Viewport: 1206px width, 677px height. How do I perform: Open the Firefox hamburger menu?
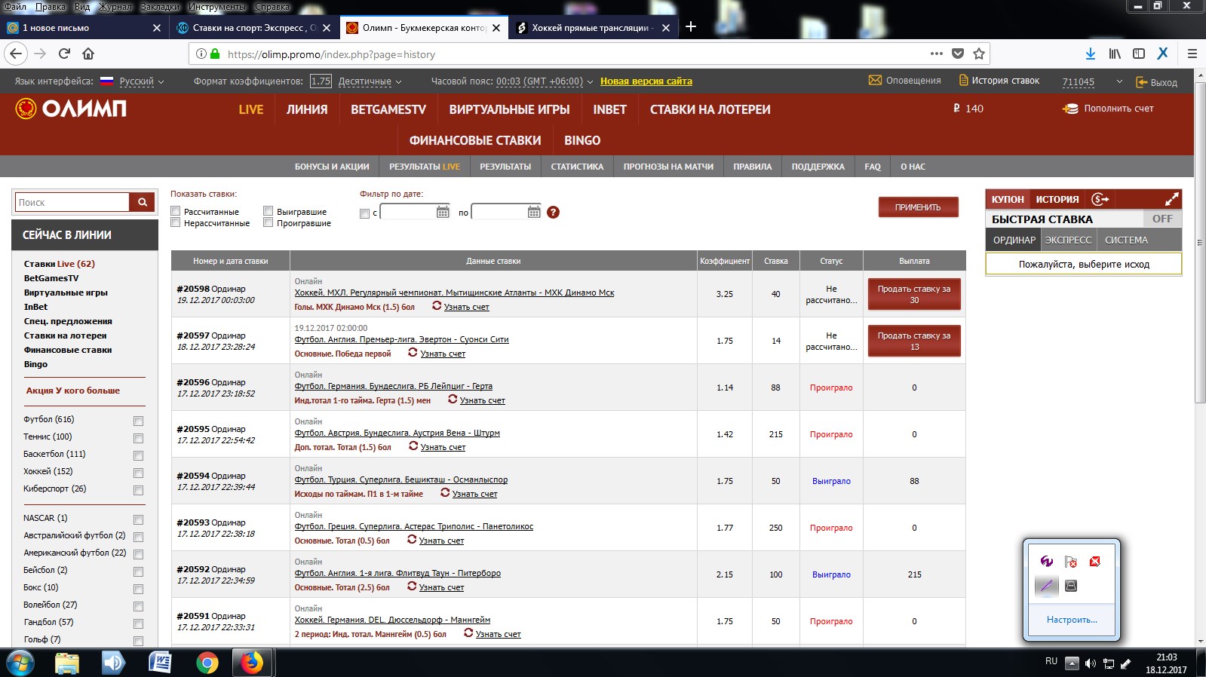[1192, 54]
